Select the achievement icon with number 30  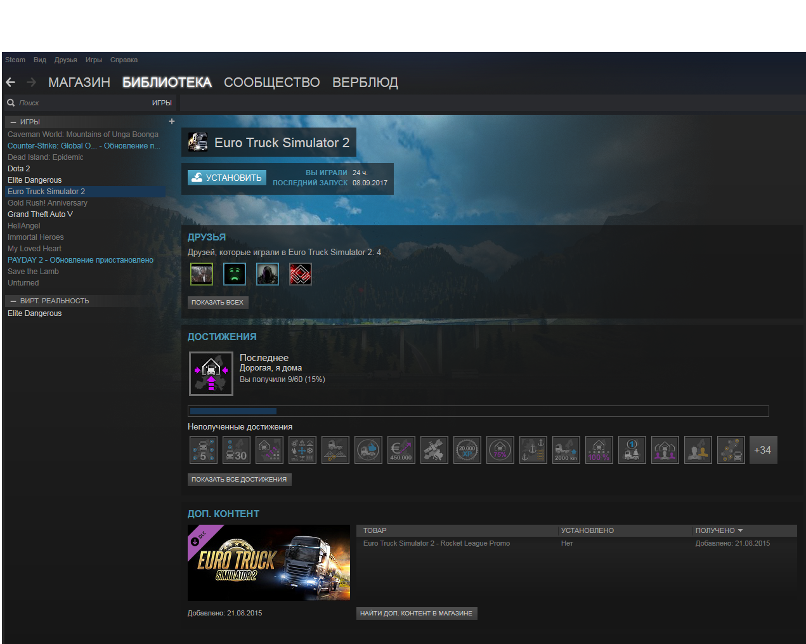pyautogui.click(x=237, y=450)
